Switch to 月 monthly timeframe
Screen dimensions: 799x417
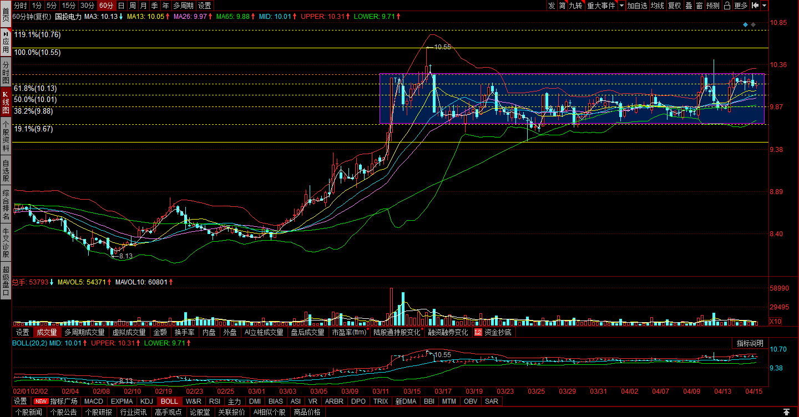pyautogui.click(x=144, y=6)
